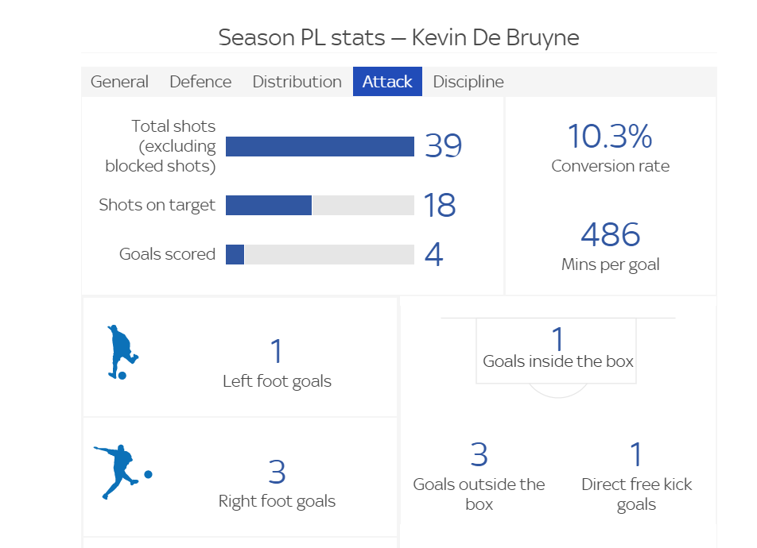Open the Defence tab

[x=200, y=82]
